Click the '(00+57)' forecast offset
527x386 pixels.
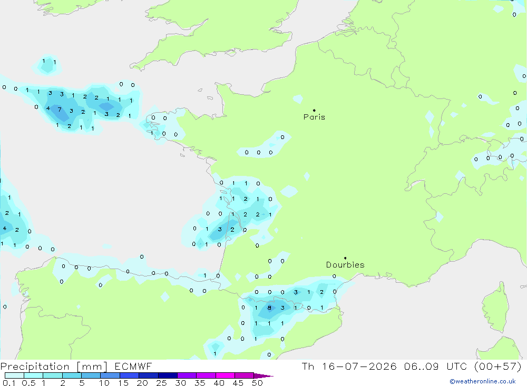pos(498,366)
